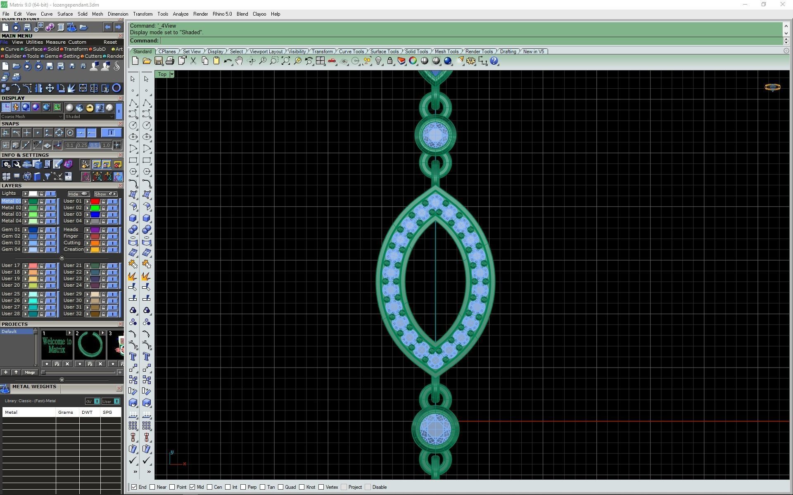Click the Save floppy disk icon in Standard toolbar
The height and width of the screenshot is (495, 793).
pyautogui.click(x=158, y=61)
